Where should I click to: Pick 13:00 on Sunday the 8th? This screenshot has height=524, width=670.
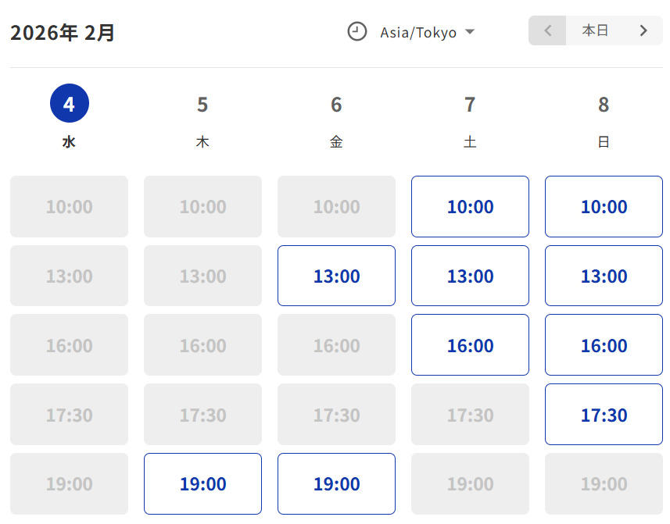(x=604, y=276)
